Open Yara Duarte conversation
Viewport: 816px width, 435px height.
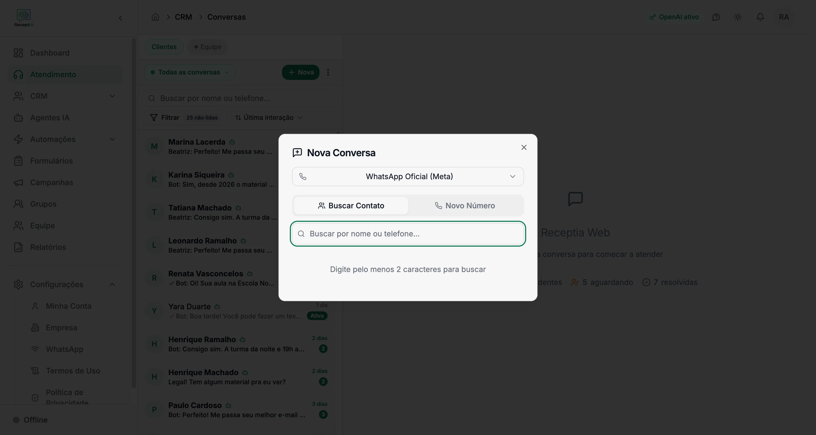[x=237, y=311]
